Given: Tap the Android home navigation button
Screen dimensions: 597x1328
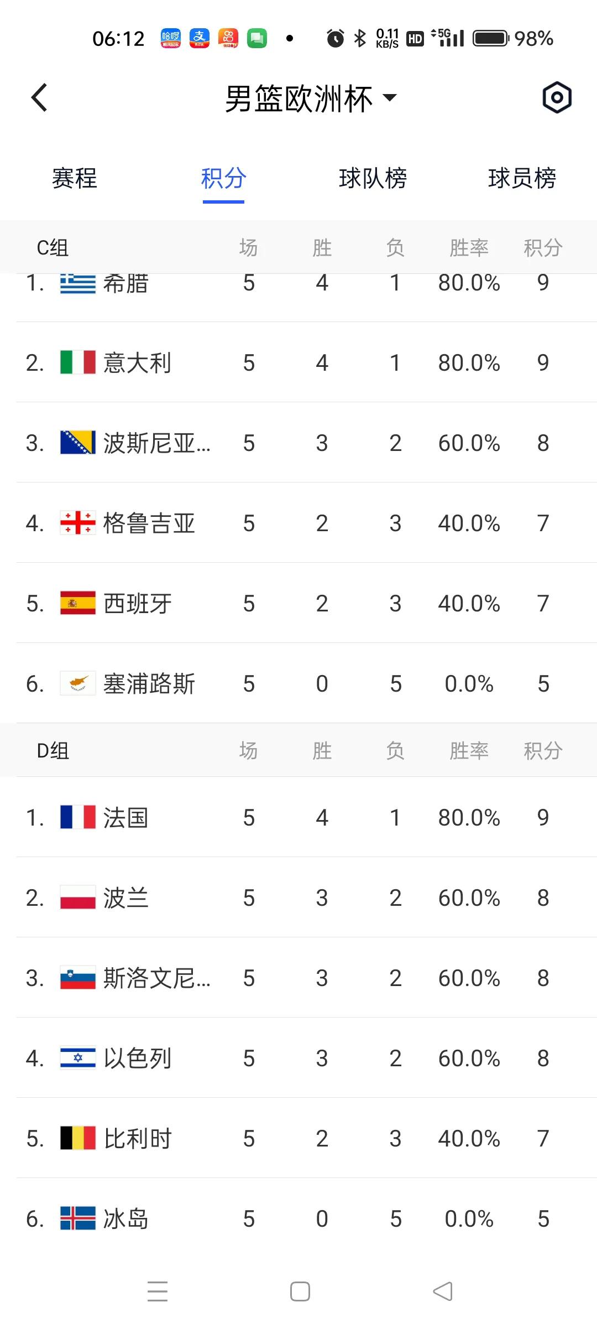Looking at the screenshot, I should tap(300, 1291).
